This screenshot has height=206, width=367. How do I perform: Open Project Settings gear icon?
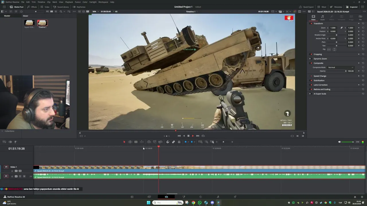tap(362, 197)
